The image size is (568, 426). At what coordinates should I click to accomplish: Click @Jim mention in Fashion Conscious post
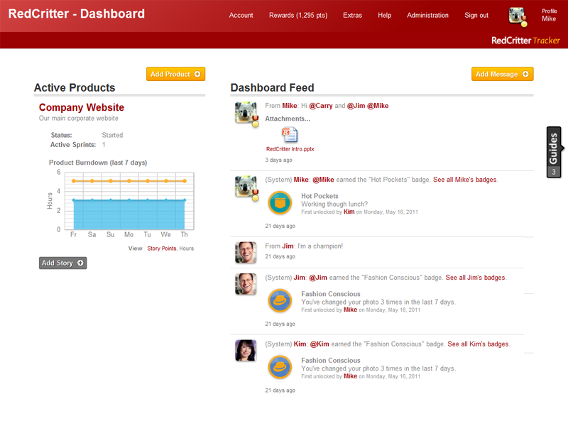tap(318, 278)
